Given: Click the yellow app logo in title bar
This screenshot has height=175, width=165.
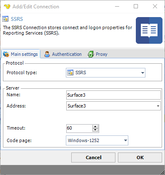Looking at the screenshot, I should click(7, 7).
